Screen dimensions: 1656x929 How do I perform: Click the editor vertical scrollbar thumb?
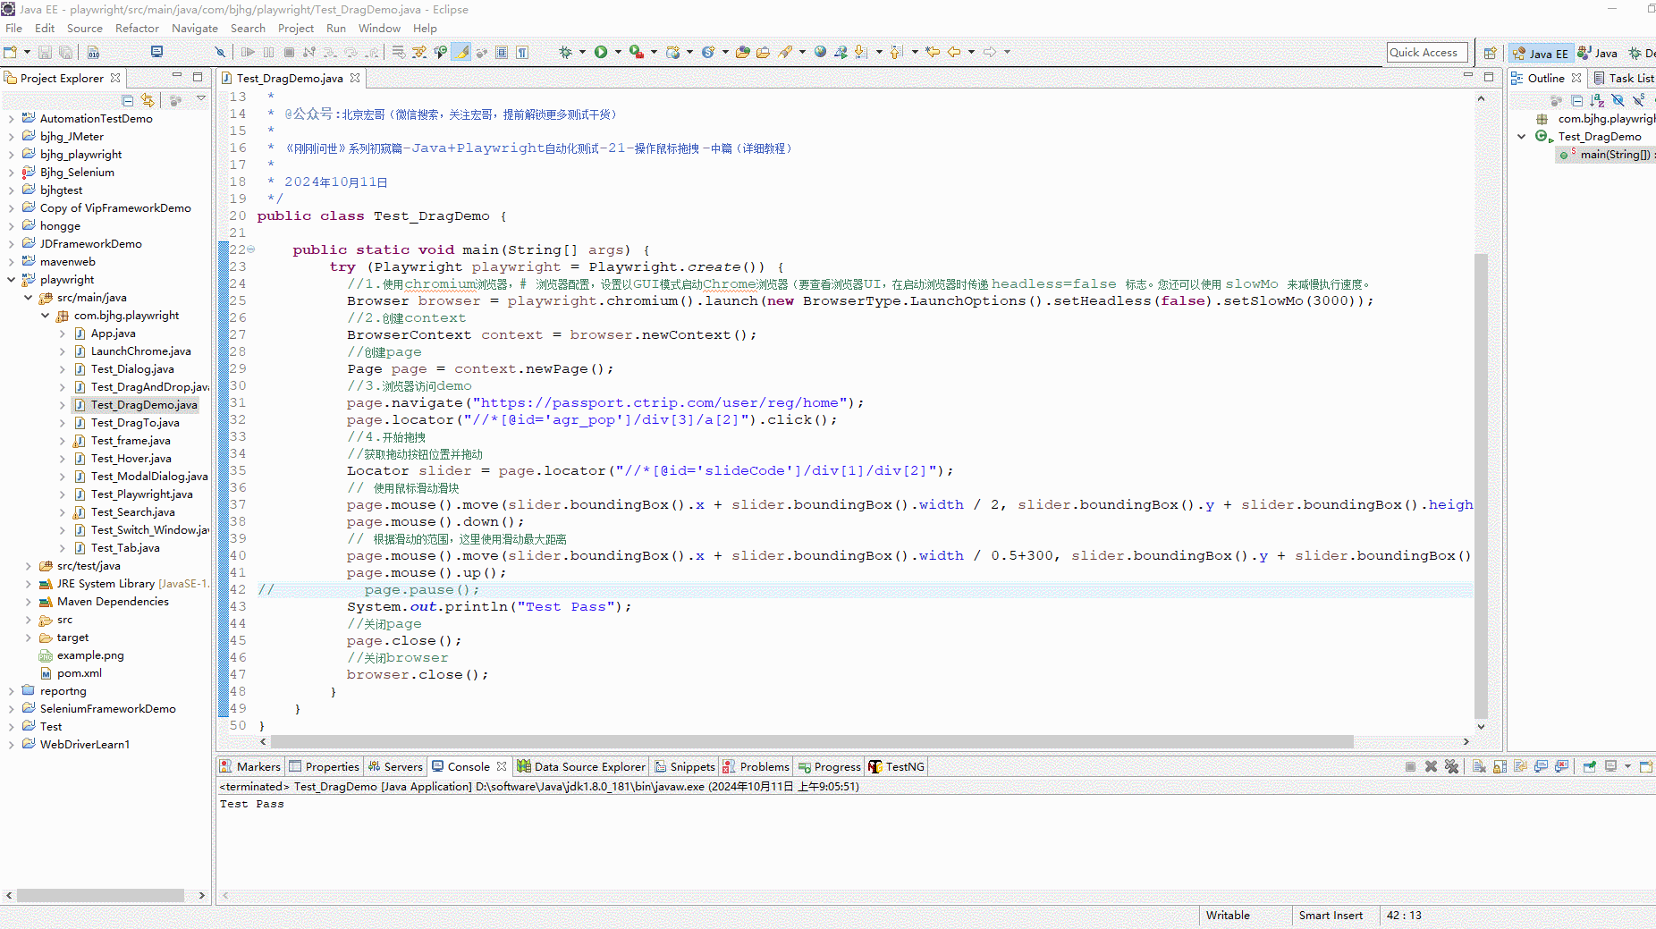click(x=1481, y=486)
